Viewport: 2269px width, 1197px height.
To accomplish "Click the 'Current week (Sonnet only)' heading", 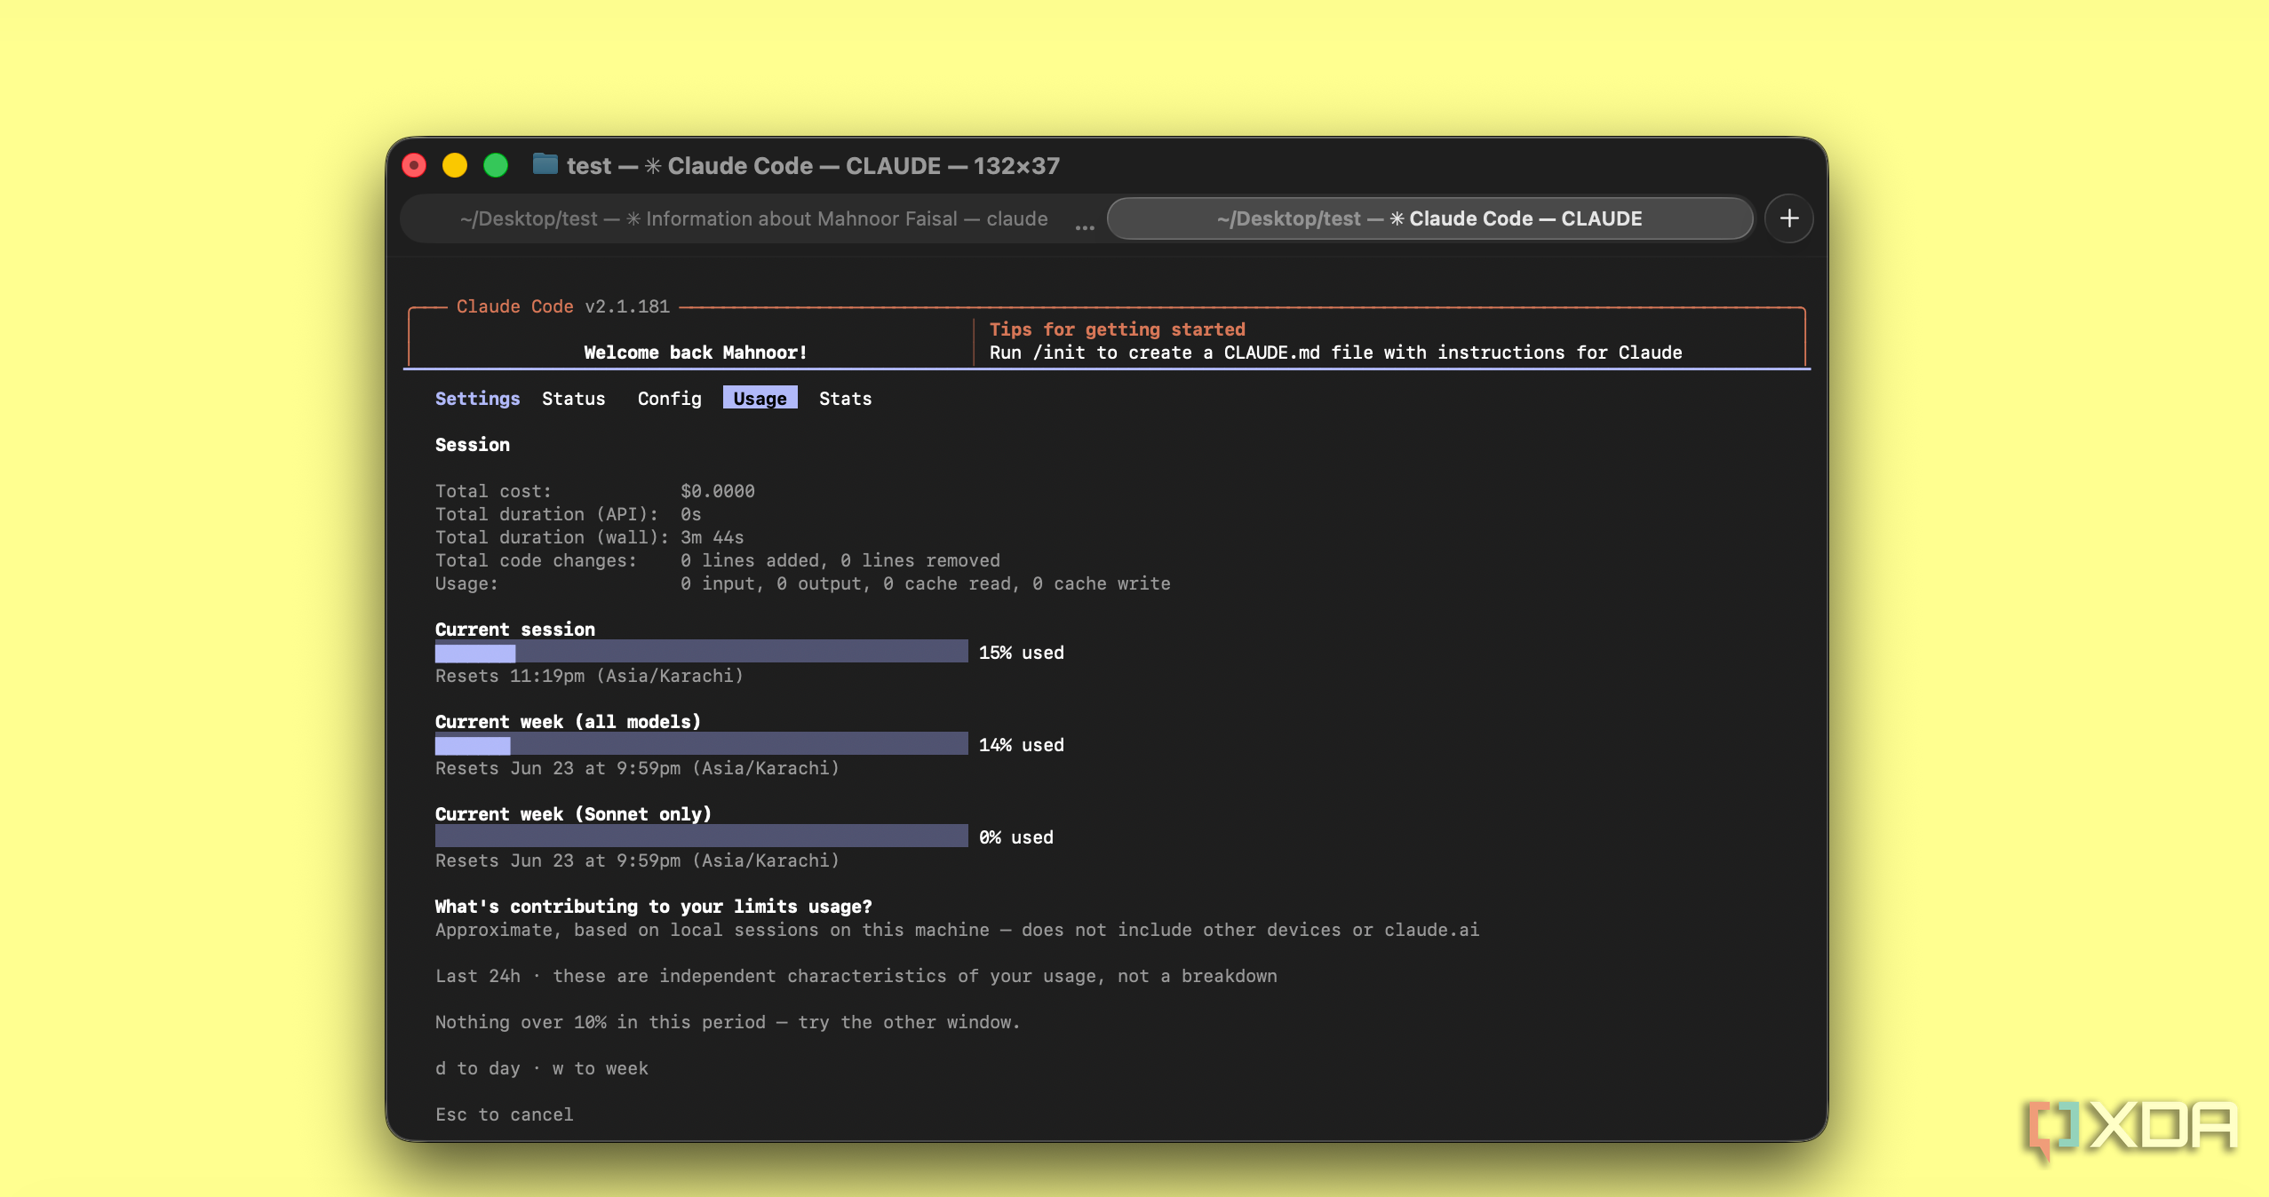I will [573, 814].
